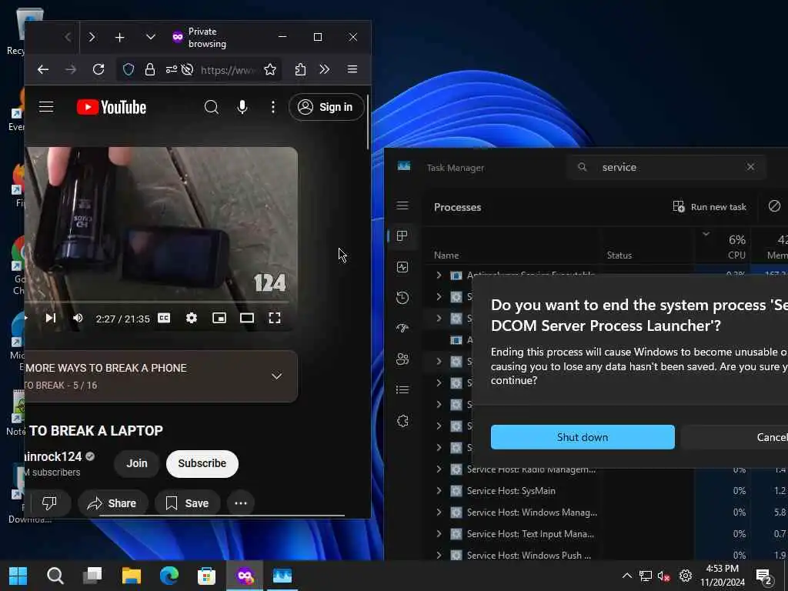Go back in the browser

(x=43, y=69)
